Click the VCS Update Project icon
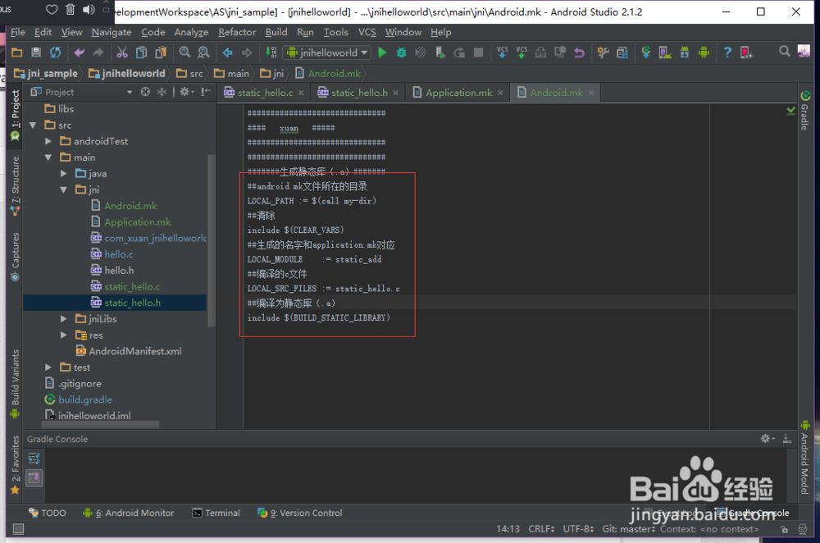This screenshot has width=820, height=543. [502, 52]
